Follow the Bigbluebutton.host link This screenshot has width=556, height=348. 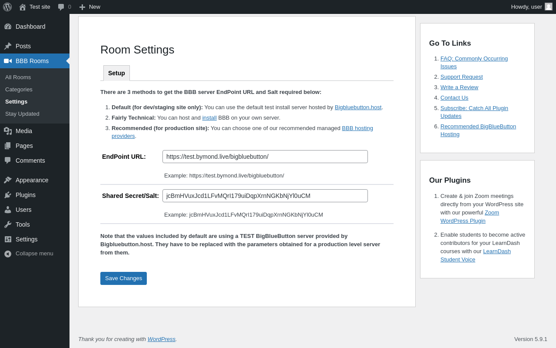pos(358,107)
